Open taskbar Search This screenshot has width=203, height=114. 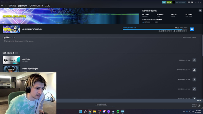point(85,111)
